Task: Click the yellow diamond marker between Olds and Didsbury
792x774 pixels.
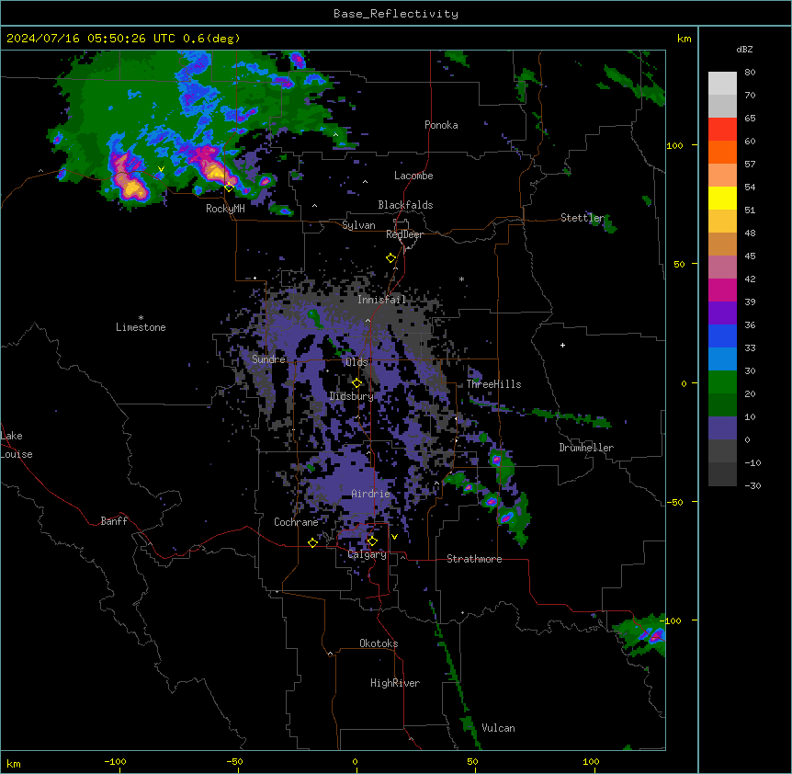Action: (x=356, y=383)
